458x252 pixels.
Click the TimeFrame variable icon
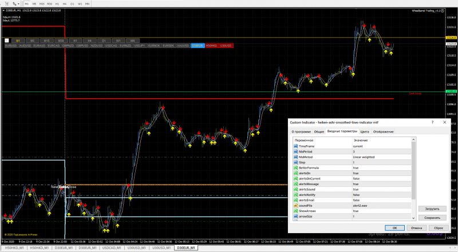pyautogui.click(x=295, y=146)
